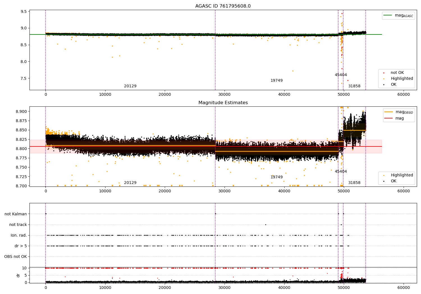421x294 pixels.
Task: Click obsid label 45404 in Magnitude Estimates plot
Action: pos(341,172)
